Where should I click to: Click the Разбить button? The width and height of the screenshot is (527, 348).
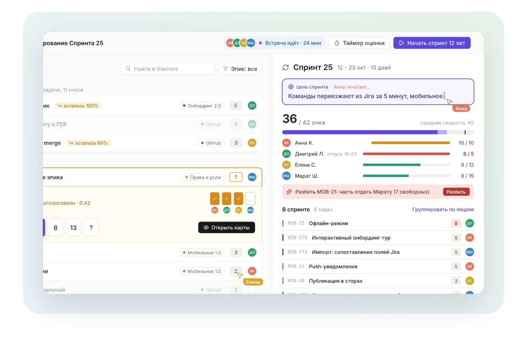coord(456,192)
